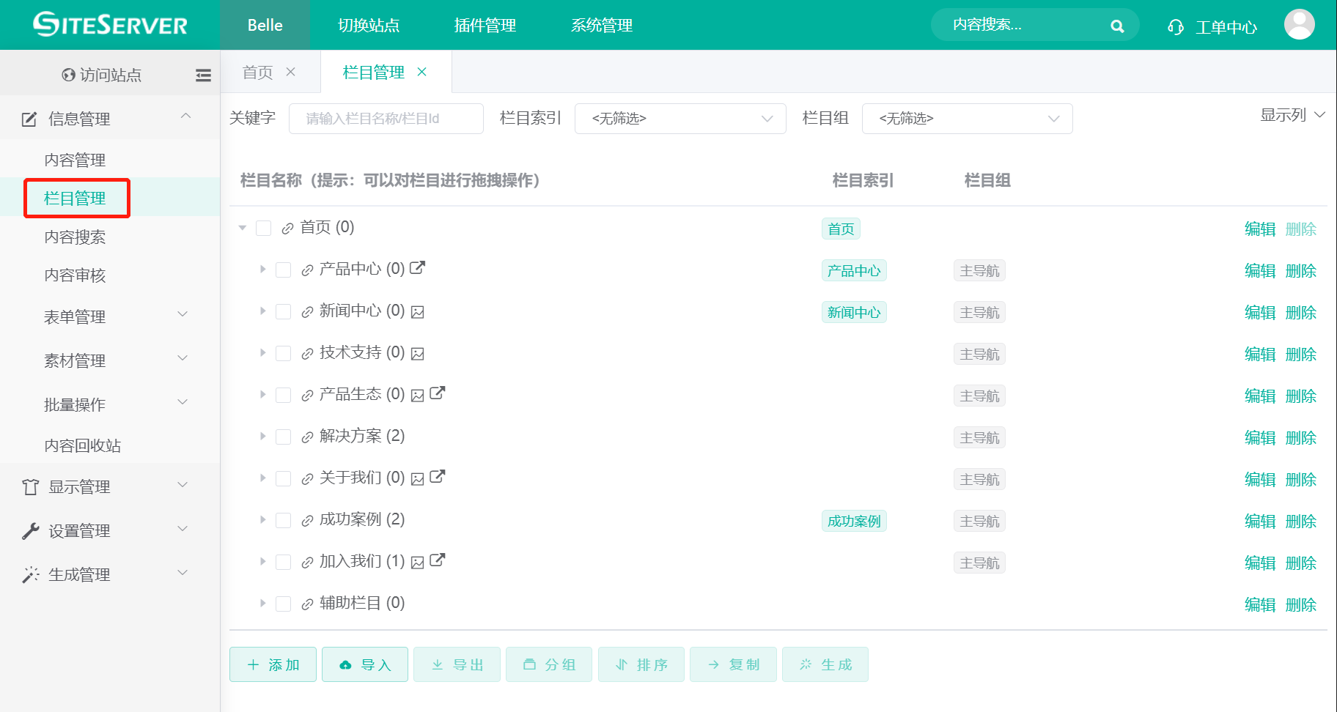Screen dimensions: 1337x712
Task: Click the content search magnifier icon
Action: coord(1116,25)
